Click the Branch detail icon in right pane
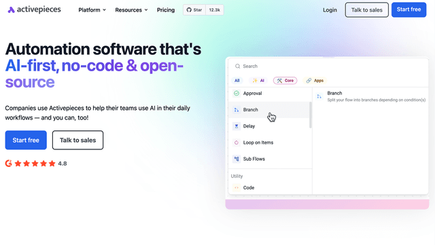The image size is (435, 245). (319, 96)
